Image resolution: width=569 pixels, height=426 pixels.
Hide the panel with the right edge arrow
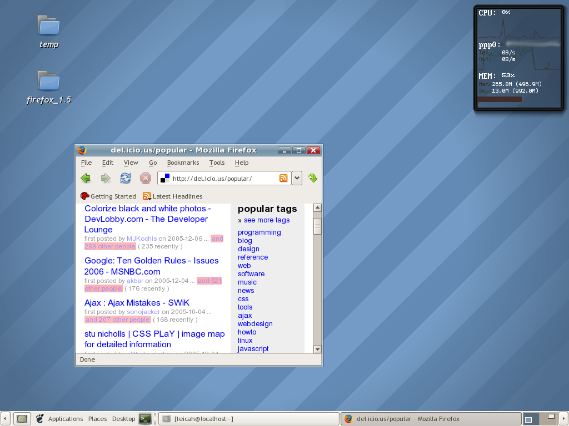(564, 419)
